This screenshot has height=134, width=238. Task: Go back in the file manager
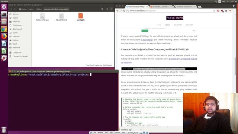tap(11, 9)
